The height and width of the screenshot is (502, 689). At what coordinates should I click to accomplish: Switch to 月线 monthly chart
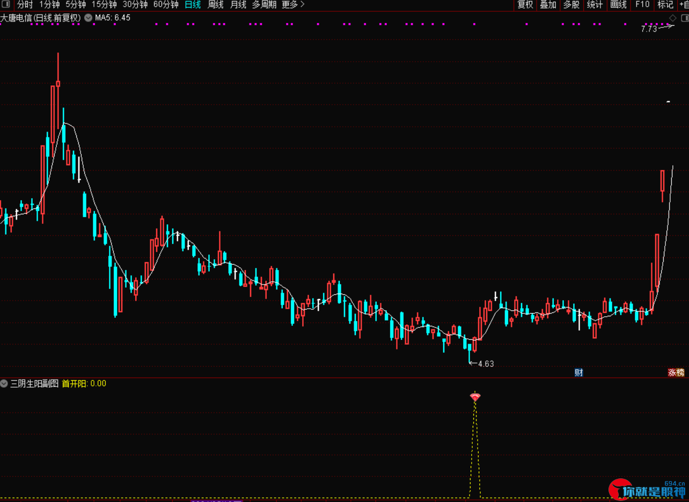(238, 5)
